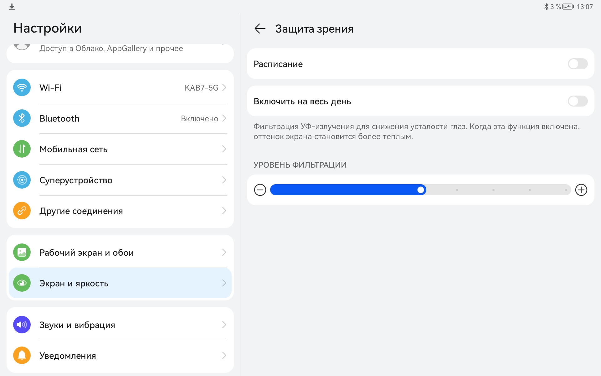Click the orange Другие соединения link icon

click(x=22, y=211)
